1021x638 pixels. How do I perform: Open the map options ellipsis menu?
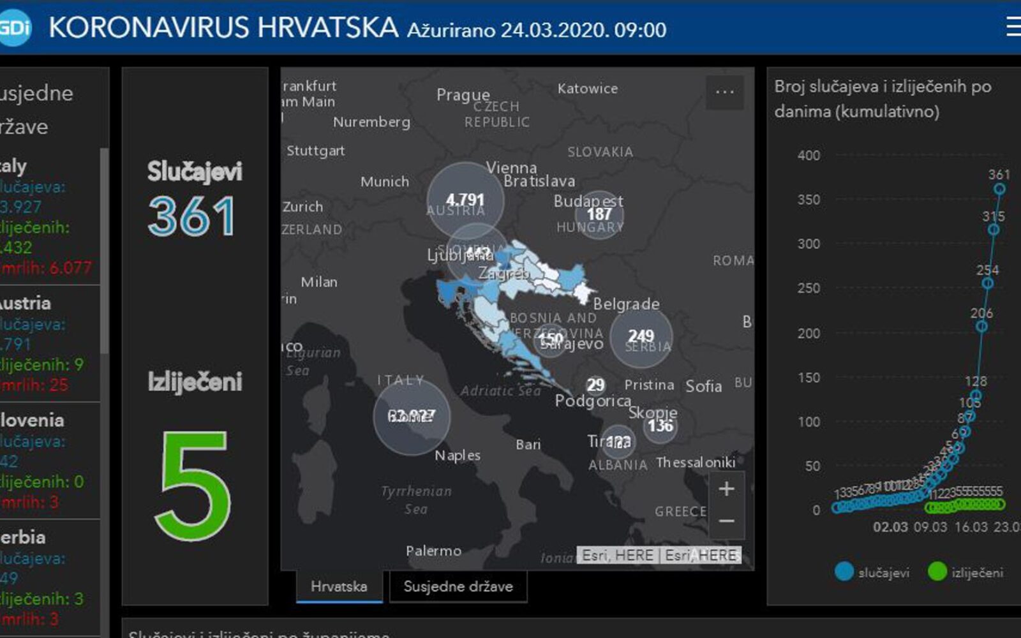click(724, 92)
